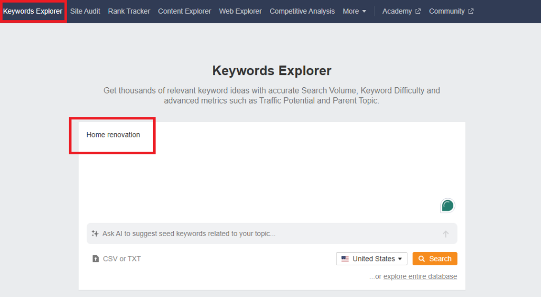Click the CSV or TXT upload icon
Screen dimensions: 541x297
[x=96, y=259]
